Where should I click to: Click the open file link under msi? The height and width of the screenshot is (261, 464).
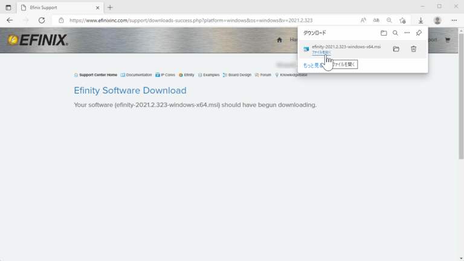(x=321, y=53)
